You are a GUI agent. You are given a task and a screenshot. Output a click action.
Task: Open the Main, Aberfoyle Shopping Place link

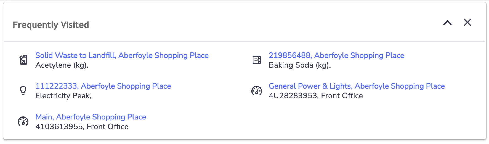click(x=91, y=117)
